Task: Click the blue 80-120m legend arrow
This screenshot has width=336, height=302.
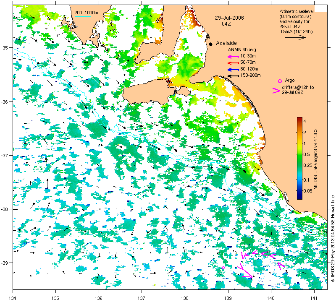Action: 233,70
